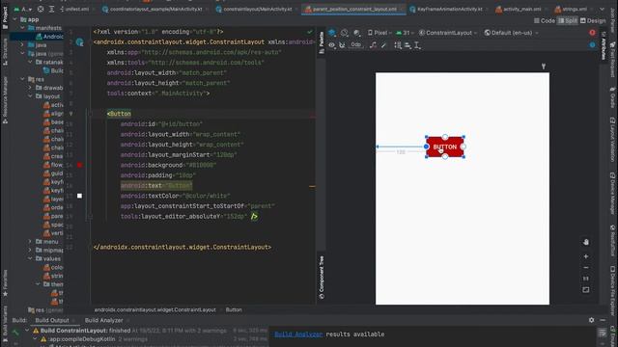Click the Kotlin class gutter icon

click(79, 42)
